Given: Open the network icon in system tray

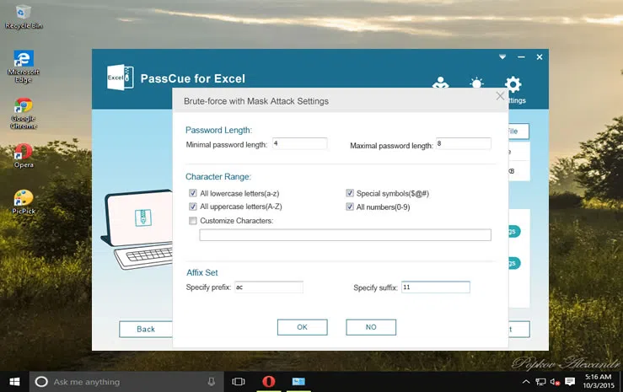Looking at the screenshot, I should pos(540,382).
